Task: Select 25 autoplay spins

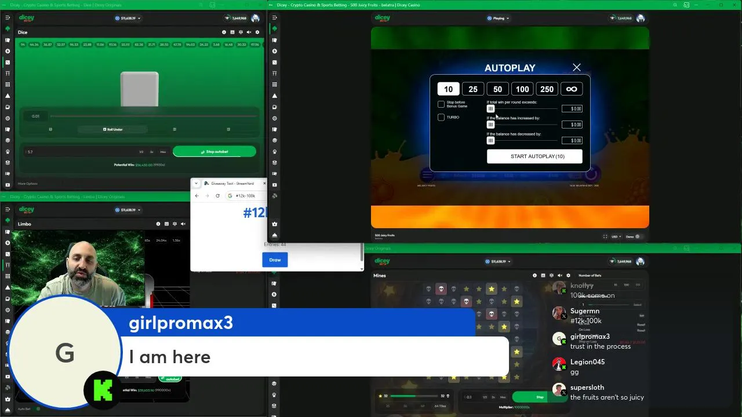Action: (x=473, y=89)
